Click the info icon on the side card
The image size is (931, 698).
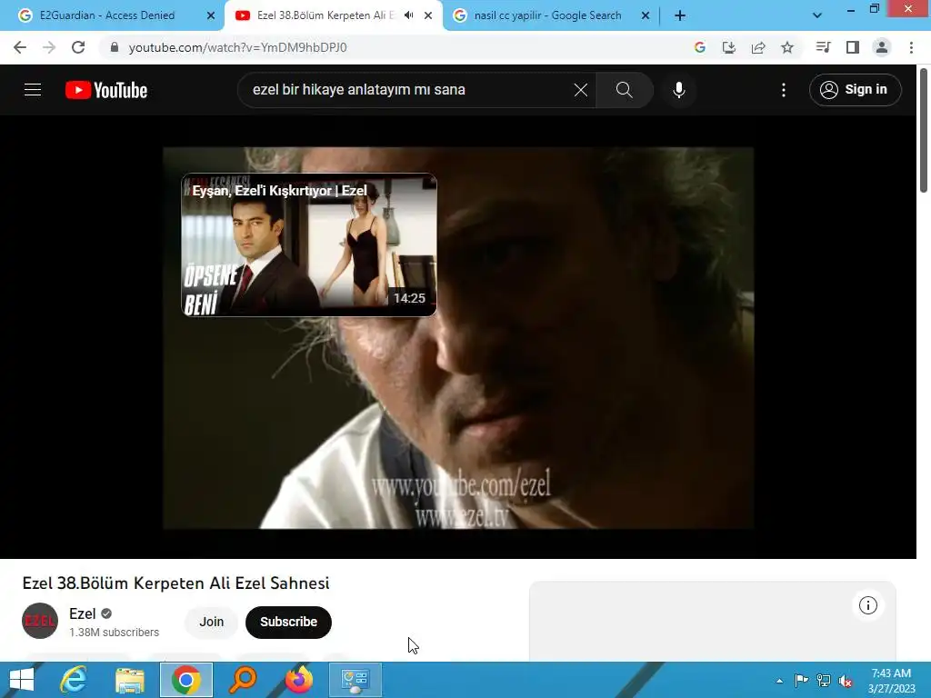tap(868, 605)
